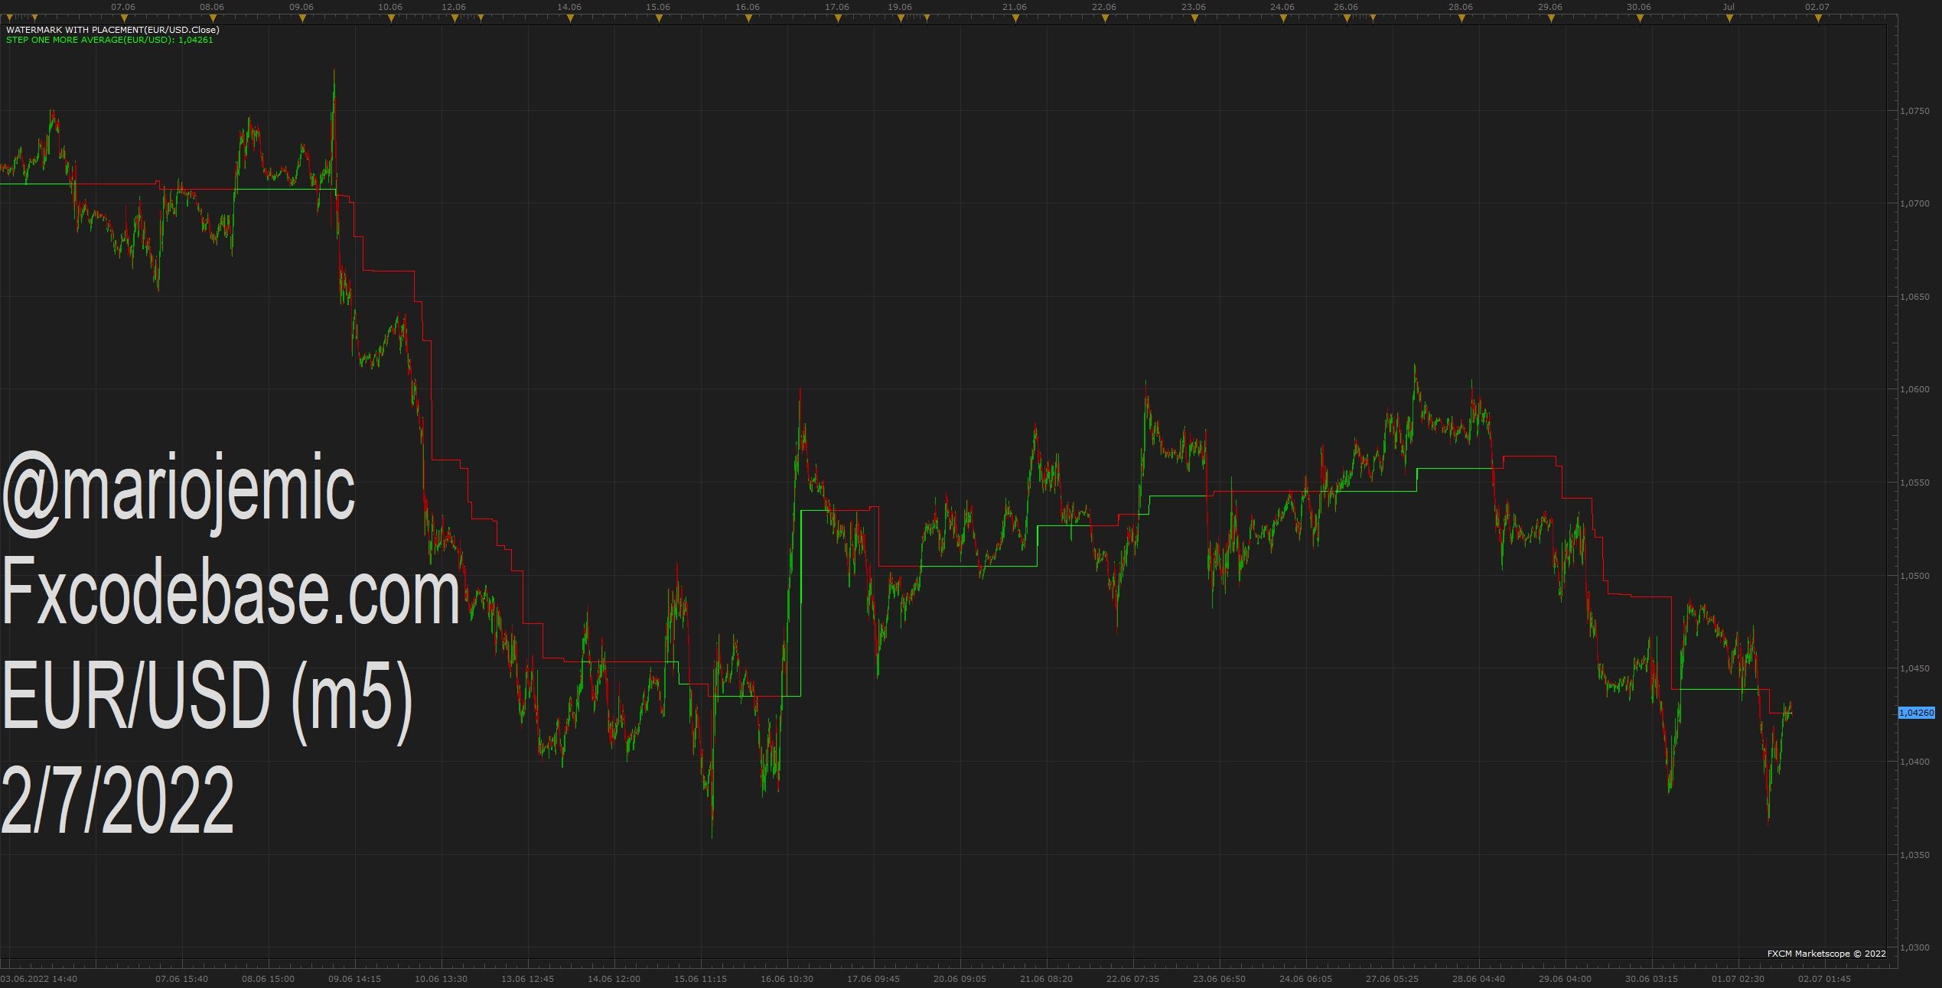The image size is (1942, 988).
Task: Click the 10.06 13:30 time axis label
Action: coord(442,979)
